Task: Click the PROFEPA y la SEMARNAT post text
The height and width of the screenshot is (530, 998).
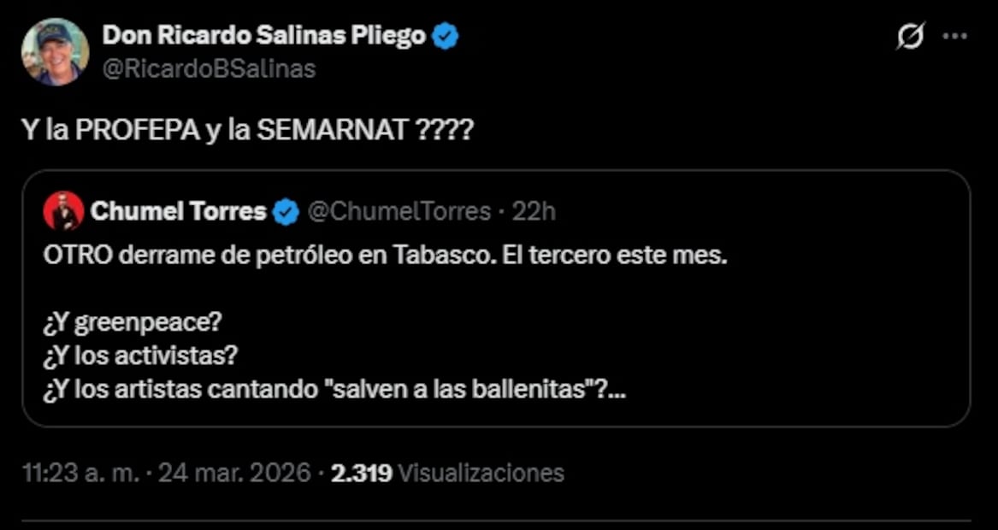Action: [x=246, y=134]
